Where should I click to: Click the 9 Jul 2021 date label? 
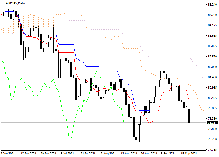click(68, 154)
